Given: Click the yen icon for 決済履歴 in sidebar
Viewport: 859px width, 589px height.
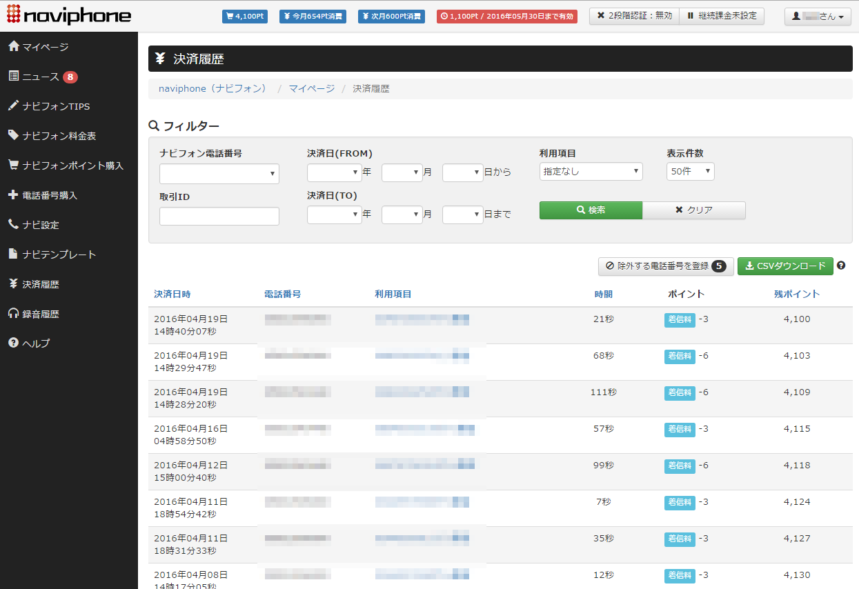Looking at the screenshot, I should 13,284.
